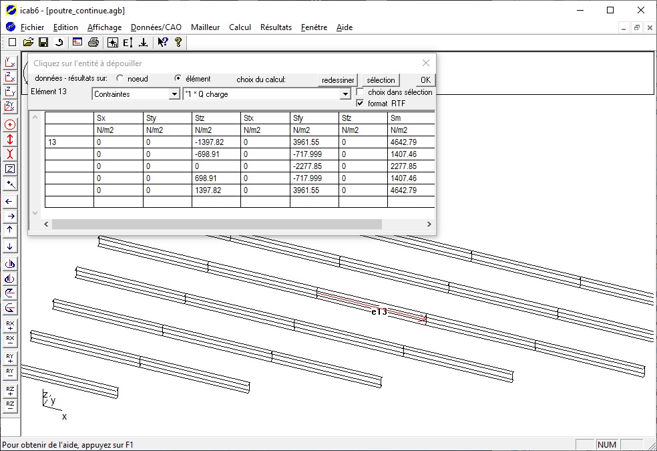657x451 pixels.
Task: Pan view left with the left arrow
Action: click(x=10, y=202)
